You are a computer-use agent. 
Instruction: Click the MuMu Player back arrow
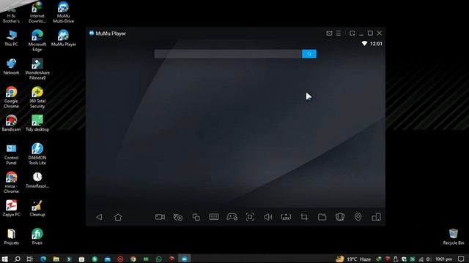99,217
